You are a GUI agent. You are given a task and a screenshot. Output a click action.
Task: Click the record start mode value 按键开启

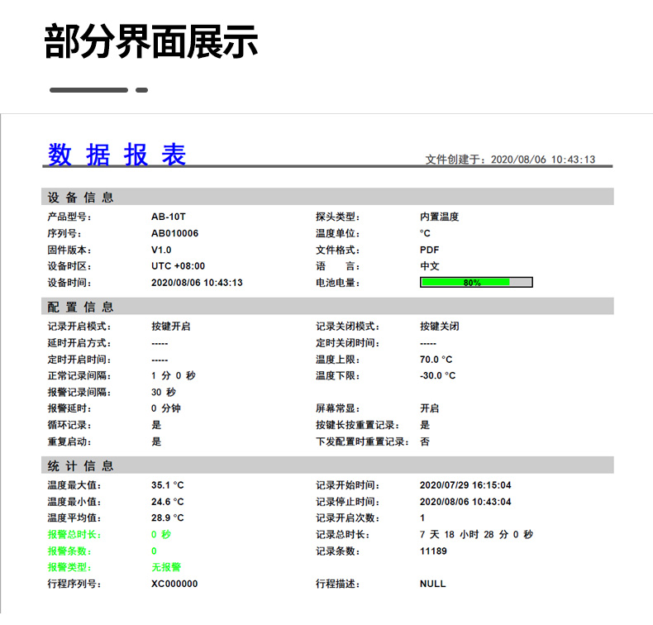click(x=171, y=326)
